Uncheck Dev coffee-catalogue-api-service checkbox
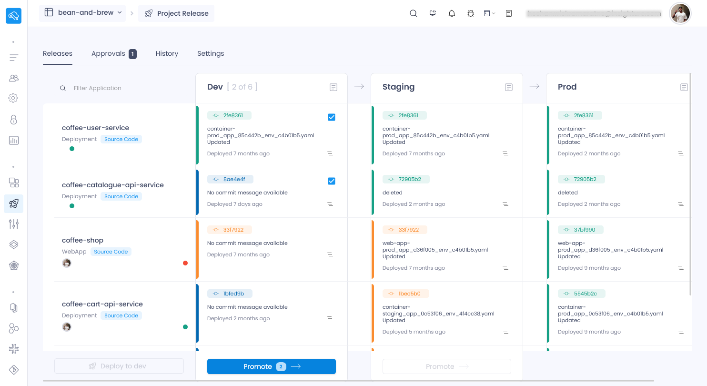This screenshot has height=386, width=707. pyautogui.click(x=332, y=181)
